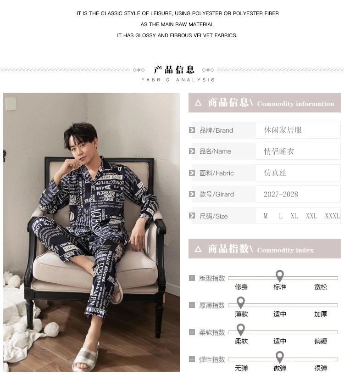Click the arrow icon beside 面料/Fabric
Image resolution: width=344 pixels, height=381 pixels.
click(192, 173)
